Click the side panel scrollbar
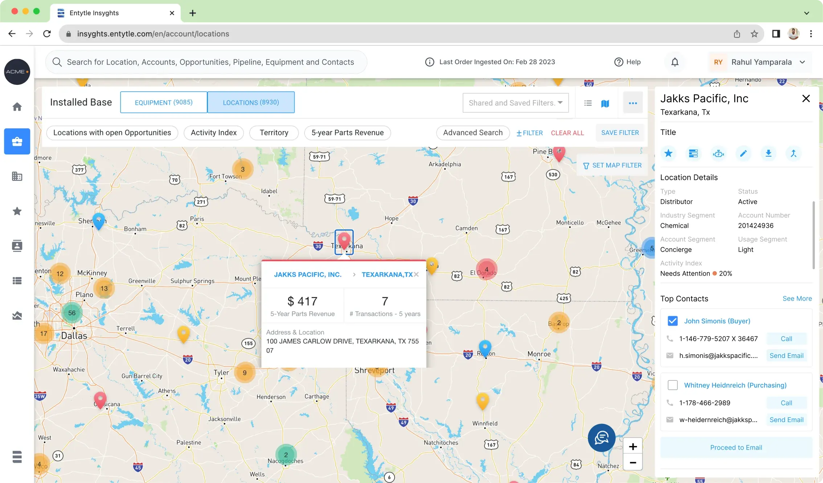Screen dimensions: 823x483 (x=814, y=236)
